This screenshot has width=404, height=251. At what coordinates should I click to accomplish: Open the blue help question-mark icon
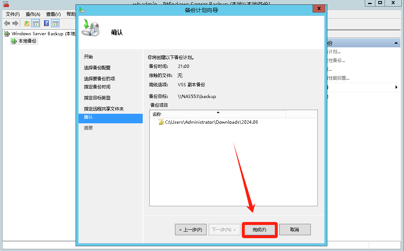[46, 23]
